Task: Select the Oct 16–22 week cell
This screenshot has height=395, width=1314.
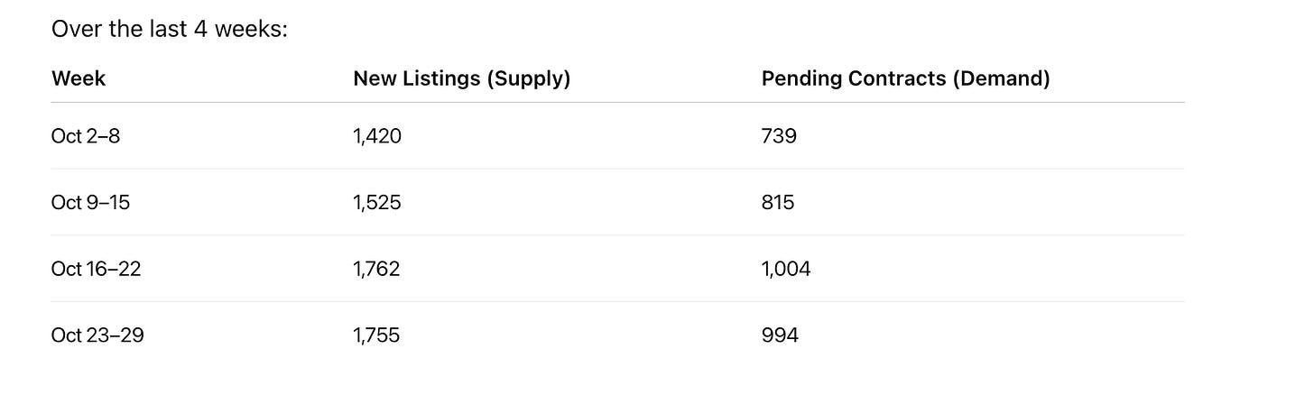Action: coord(96,269)
